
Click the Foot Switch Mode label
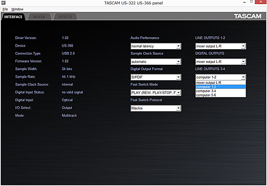[144, 84]
